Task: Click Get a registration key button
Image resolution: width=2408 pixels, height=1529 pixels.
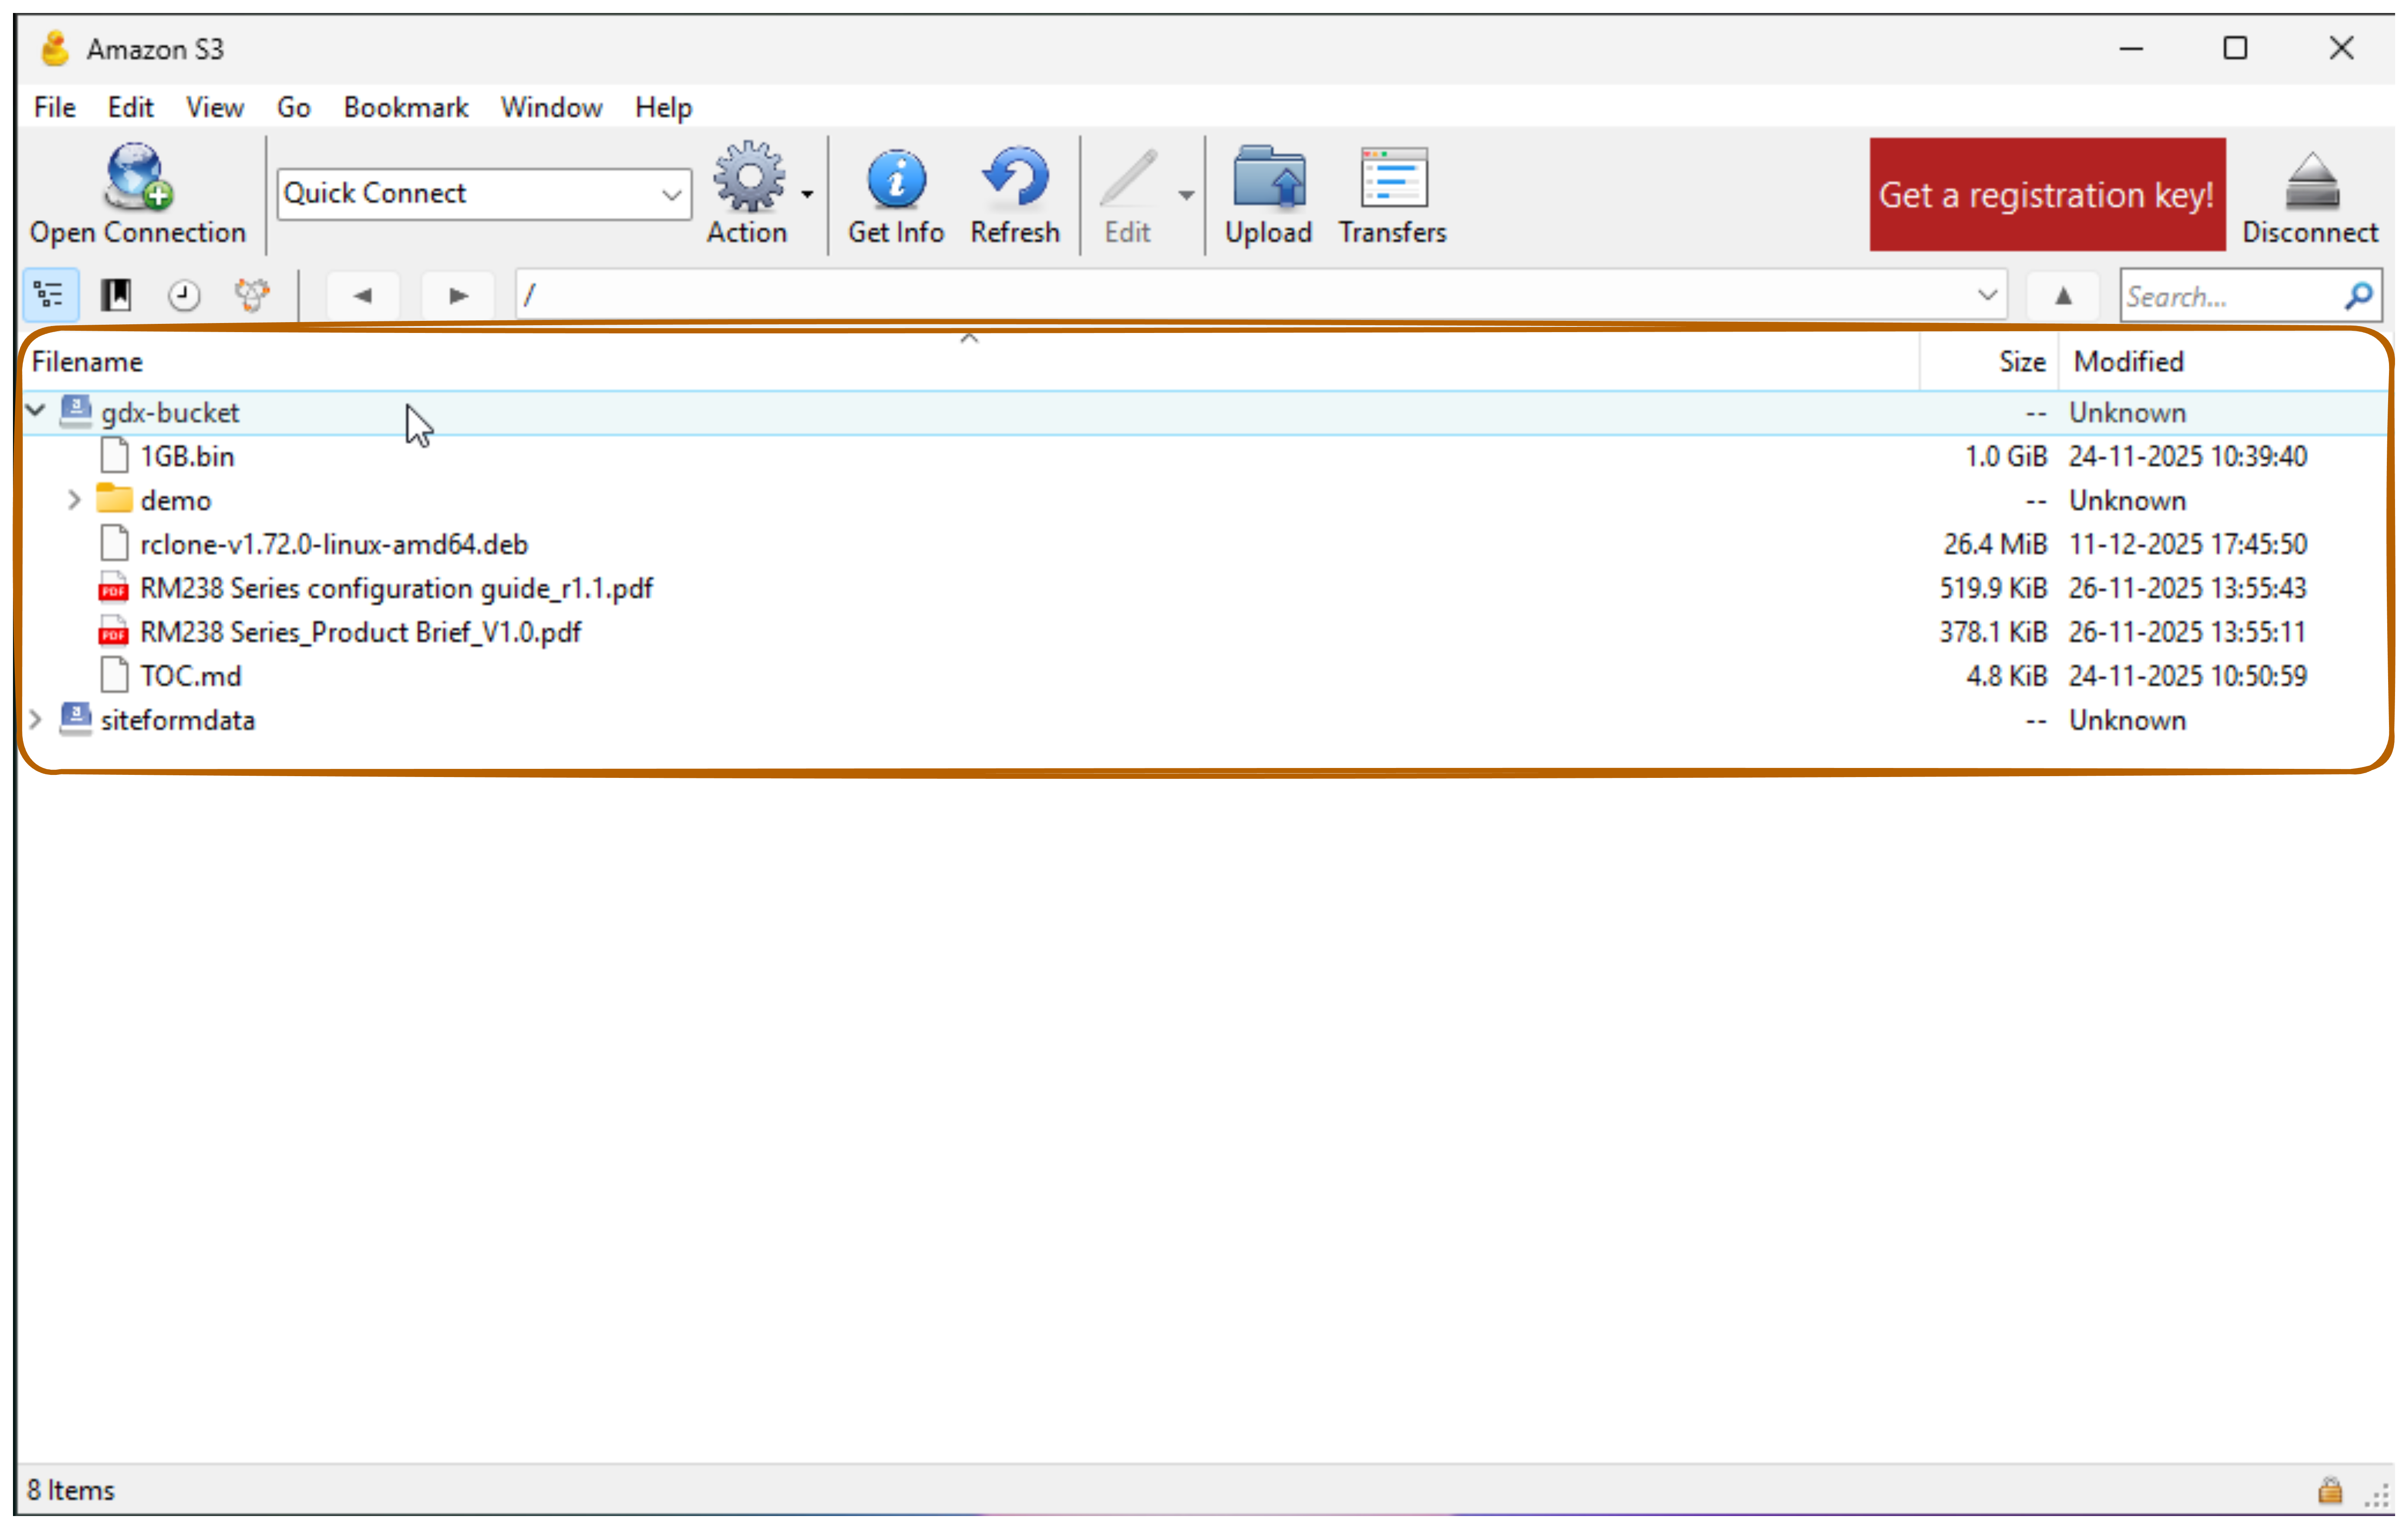Action: point(2046,195)
